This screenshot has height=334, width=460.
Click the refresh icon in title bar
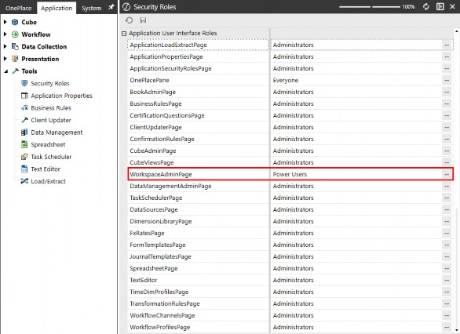coord(426,6)
